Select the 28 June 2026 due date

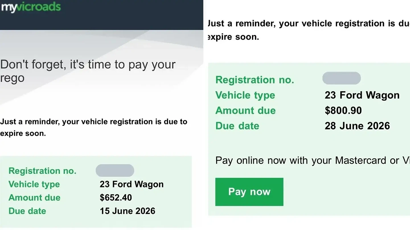point(357,126)
